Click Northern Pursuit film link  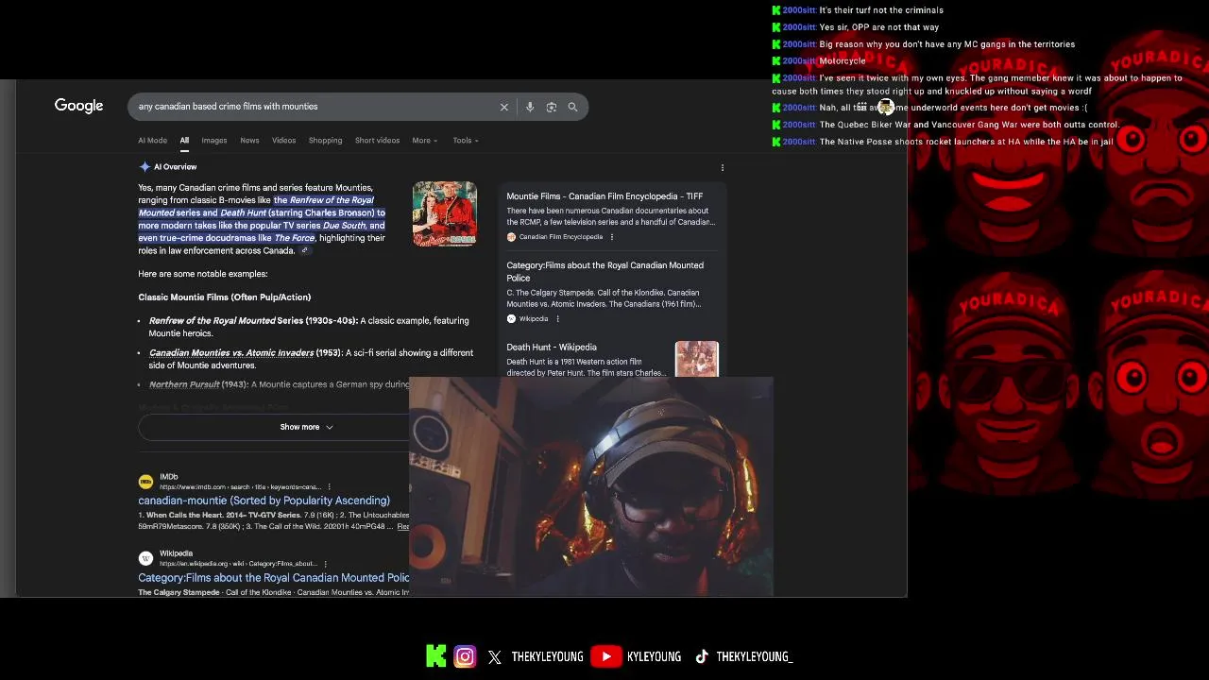[x=184, y=385]
